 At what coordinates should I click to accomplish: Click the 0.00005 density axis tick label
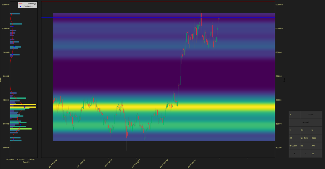pyautogui.click(x=21, y=160)
